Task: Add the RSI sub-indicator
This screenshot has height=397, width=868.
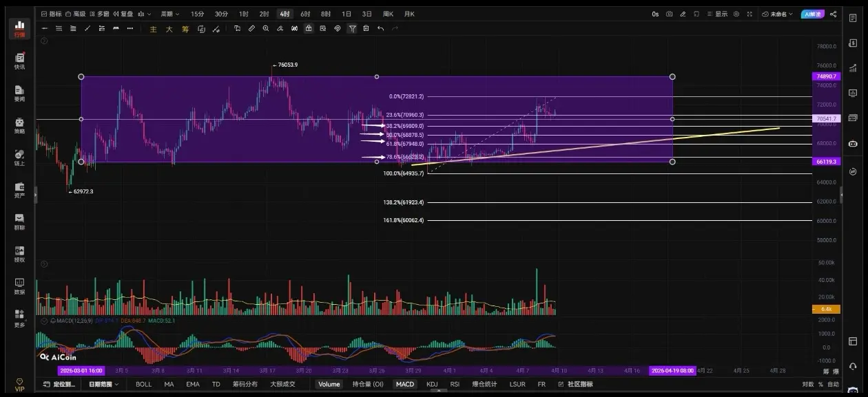Action: pos(455,384)
